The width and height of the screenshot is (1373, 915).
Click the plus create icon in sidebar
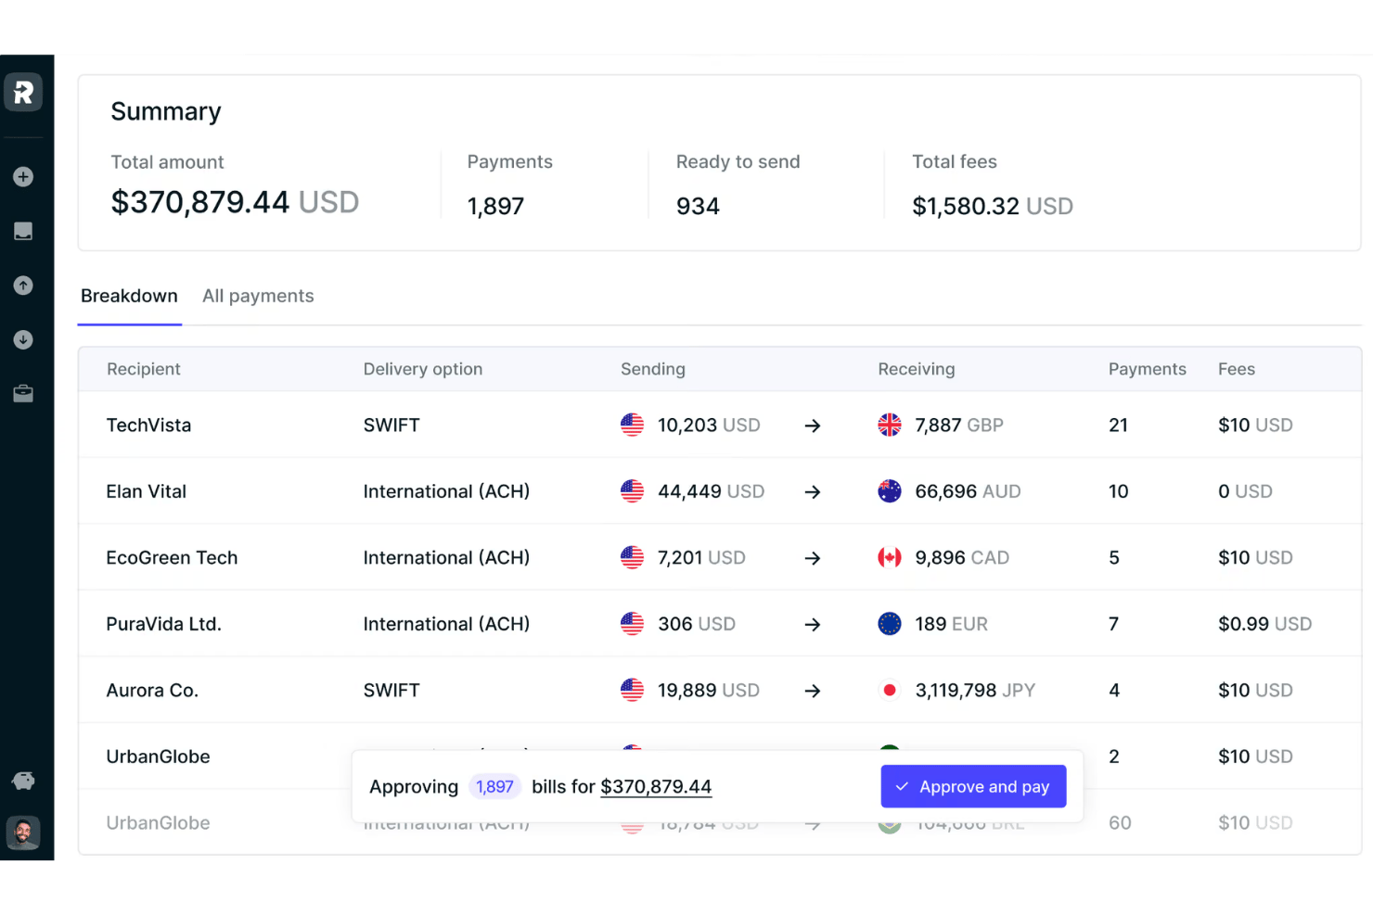(23, 176)
